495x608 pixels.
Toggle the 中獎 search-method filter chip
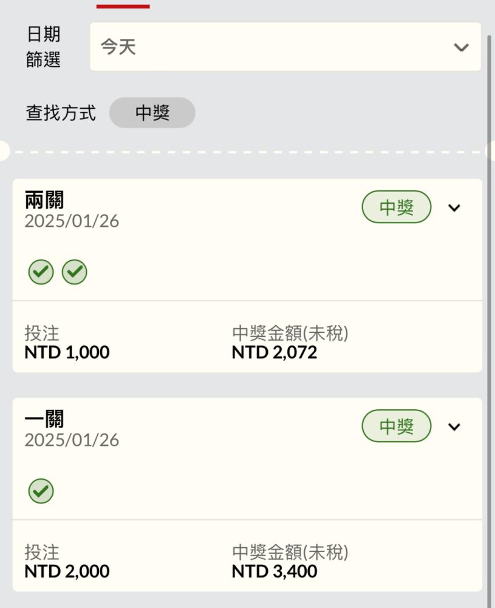[x=152, y=113]
